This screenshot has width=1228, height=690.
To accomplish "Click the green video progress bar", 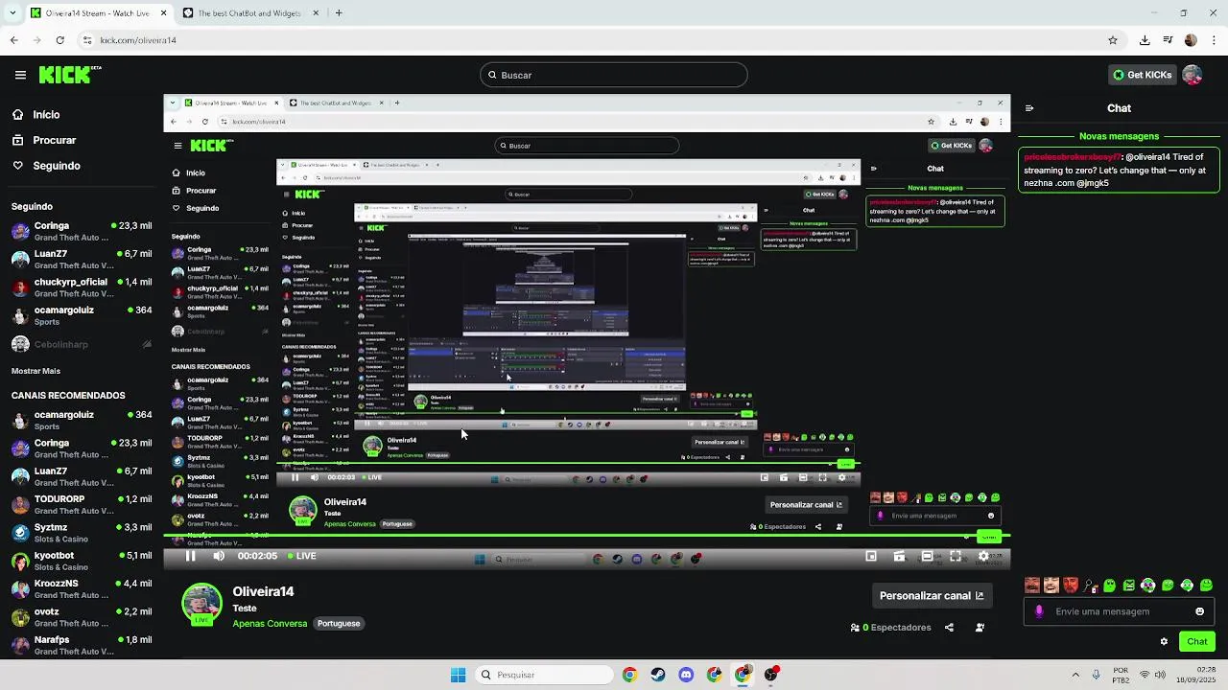I will coord(587,537).
